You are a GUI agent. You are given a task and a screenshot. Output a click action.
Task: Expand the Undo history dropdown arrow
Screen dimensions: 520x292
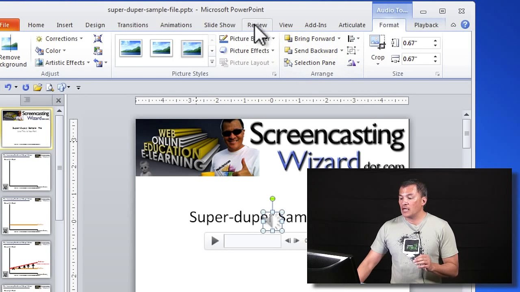coord(16,87)
